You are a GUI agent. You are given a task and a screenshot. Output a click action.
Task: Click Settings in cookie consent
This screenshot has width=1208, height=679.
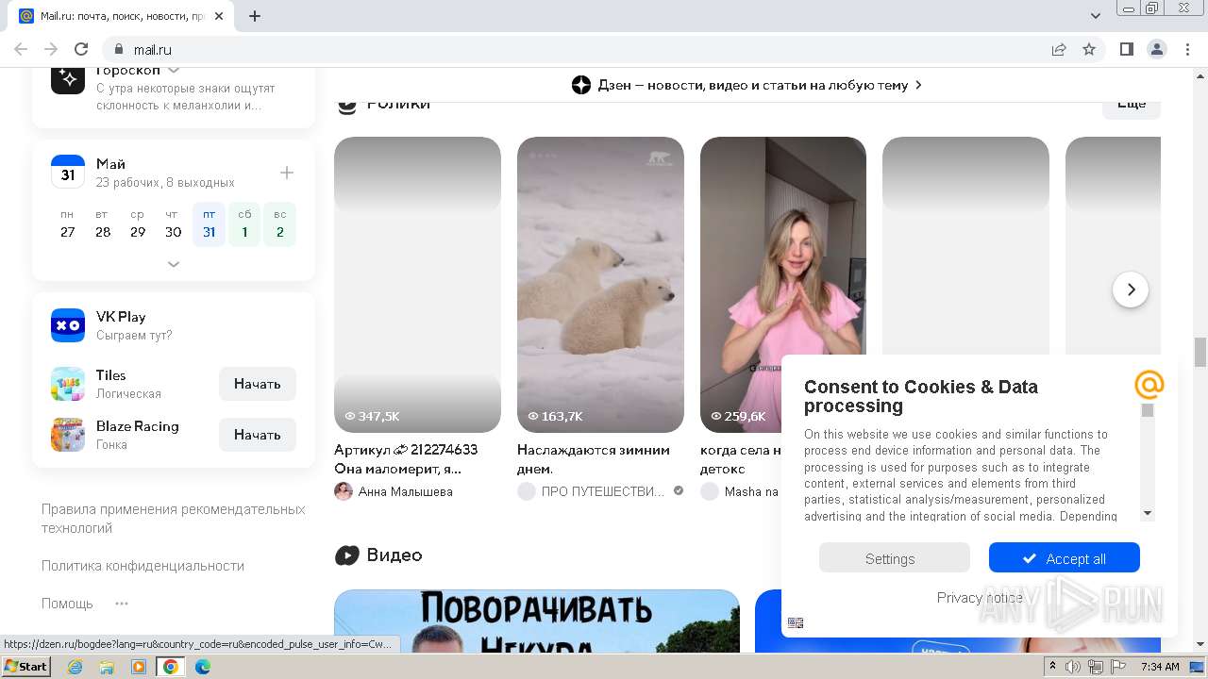[894, 557]
